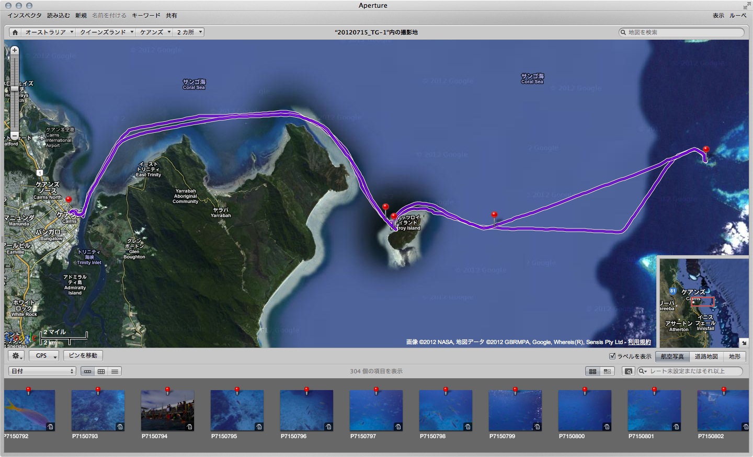This screenshot has height=457, width=753.
Task: Click the map zoom slider handle
Action: click(15, 88)
